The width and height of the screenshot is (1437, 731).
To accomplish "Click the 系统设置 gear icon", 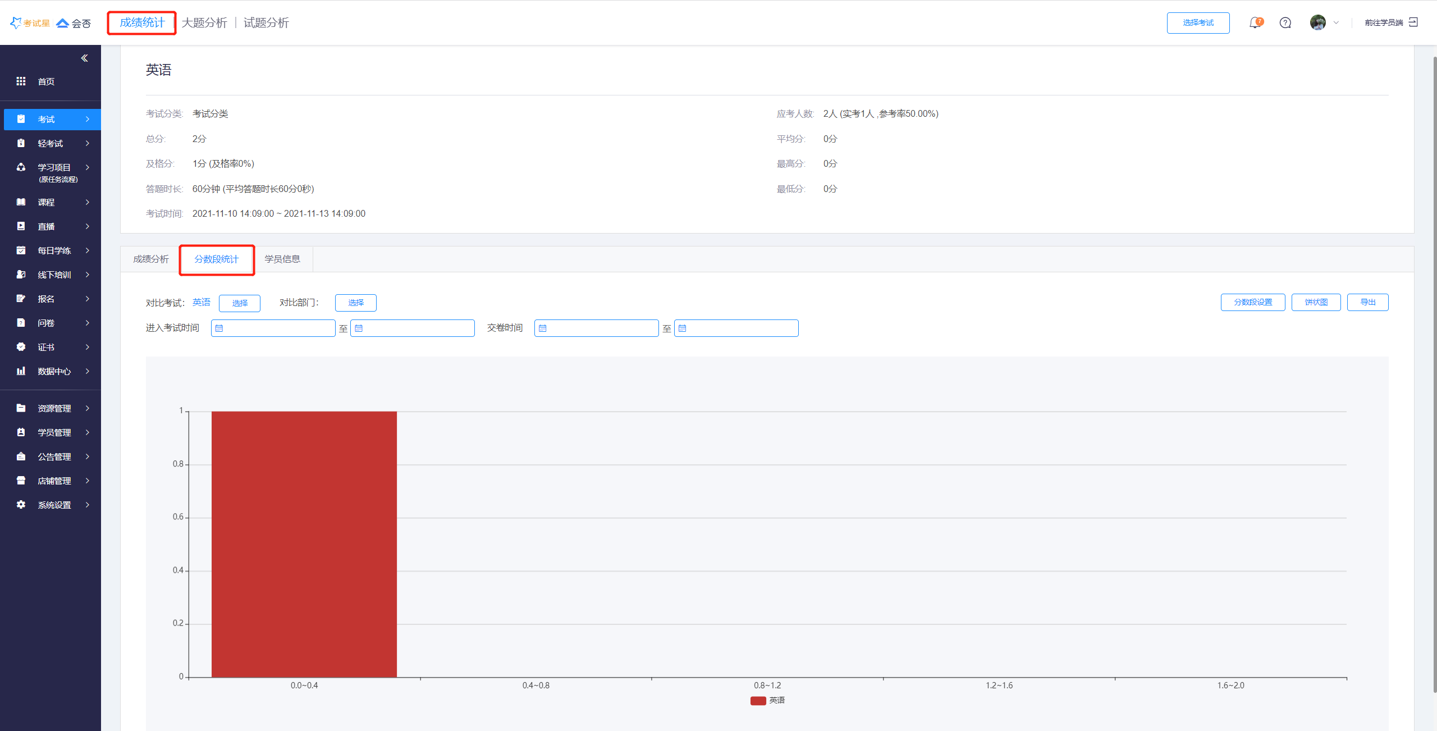I will click(21, 505).
